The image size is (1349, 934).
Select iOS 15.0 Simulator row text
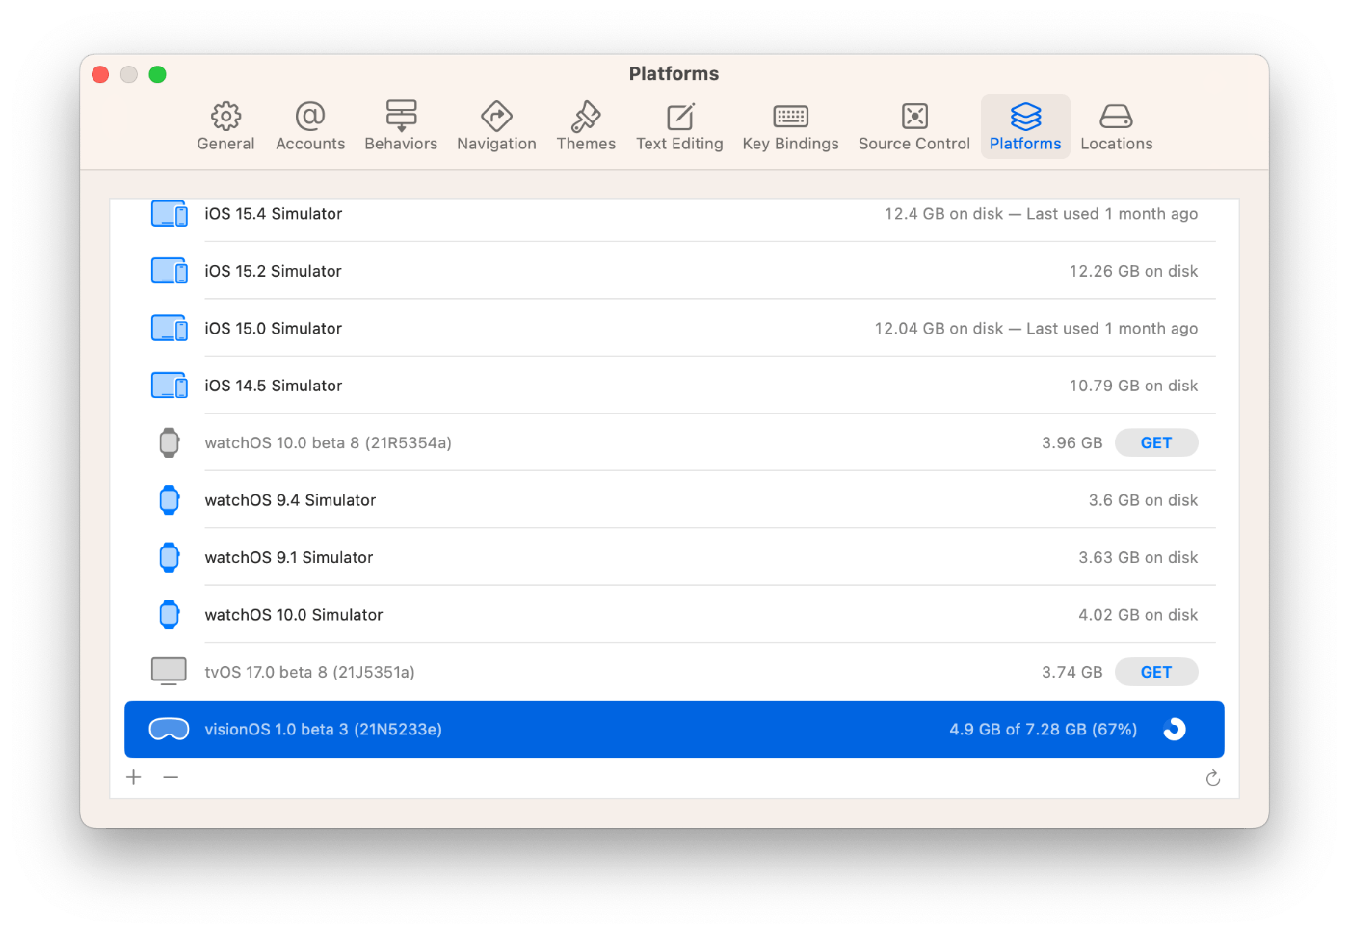click(274, 329)
